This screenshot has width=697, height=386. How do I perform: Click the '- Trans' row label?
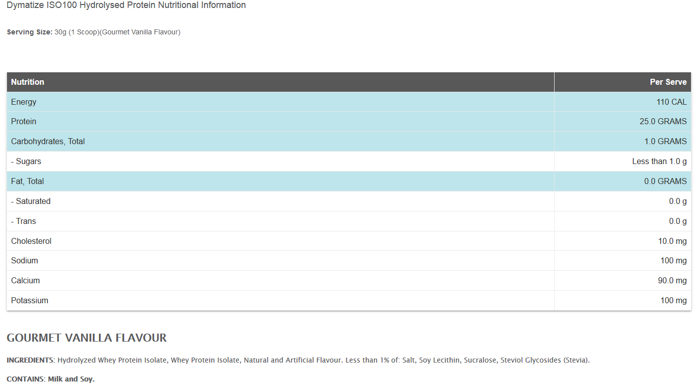click(x=23, y=221)
